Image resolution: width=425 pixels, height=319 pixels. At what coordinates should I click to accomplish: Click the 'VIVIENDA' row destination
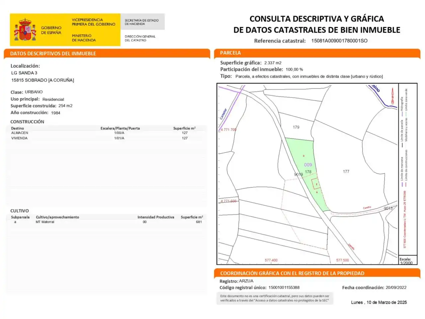[19, 138]
